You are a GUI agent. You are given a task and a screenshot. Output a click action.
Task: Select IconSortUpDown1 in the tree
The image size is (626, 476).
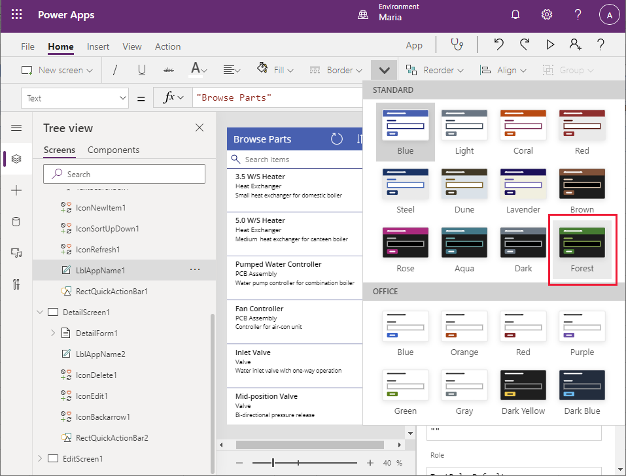click(x=107, y=229)
